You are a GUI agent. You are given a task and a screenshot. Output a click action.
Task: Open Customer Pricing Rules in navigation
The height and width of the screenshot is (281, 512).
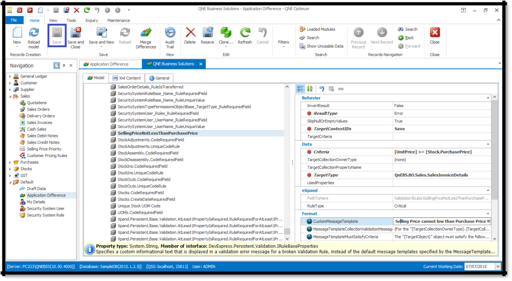click(47, 155)
